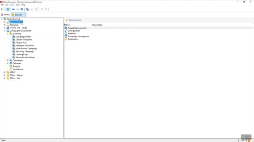Open the View menu

pos(12,5)
